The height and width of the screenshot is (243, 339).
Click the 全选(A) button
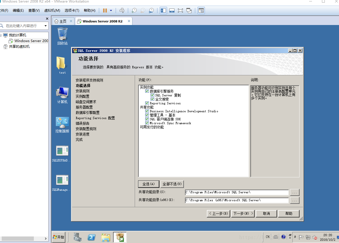click(149, 184)
